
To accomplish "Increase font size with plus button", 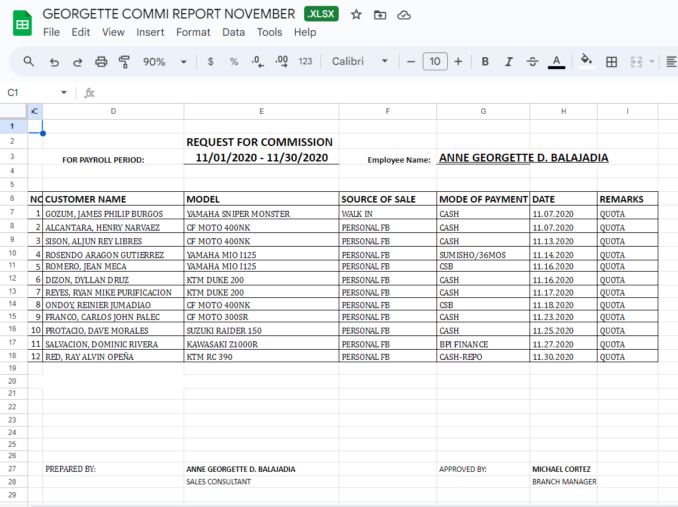I will click(459, 62).
